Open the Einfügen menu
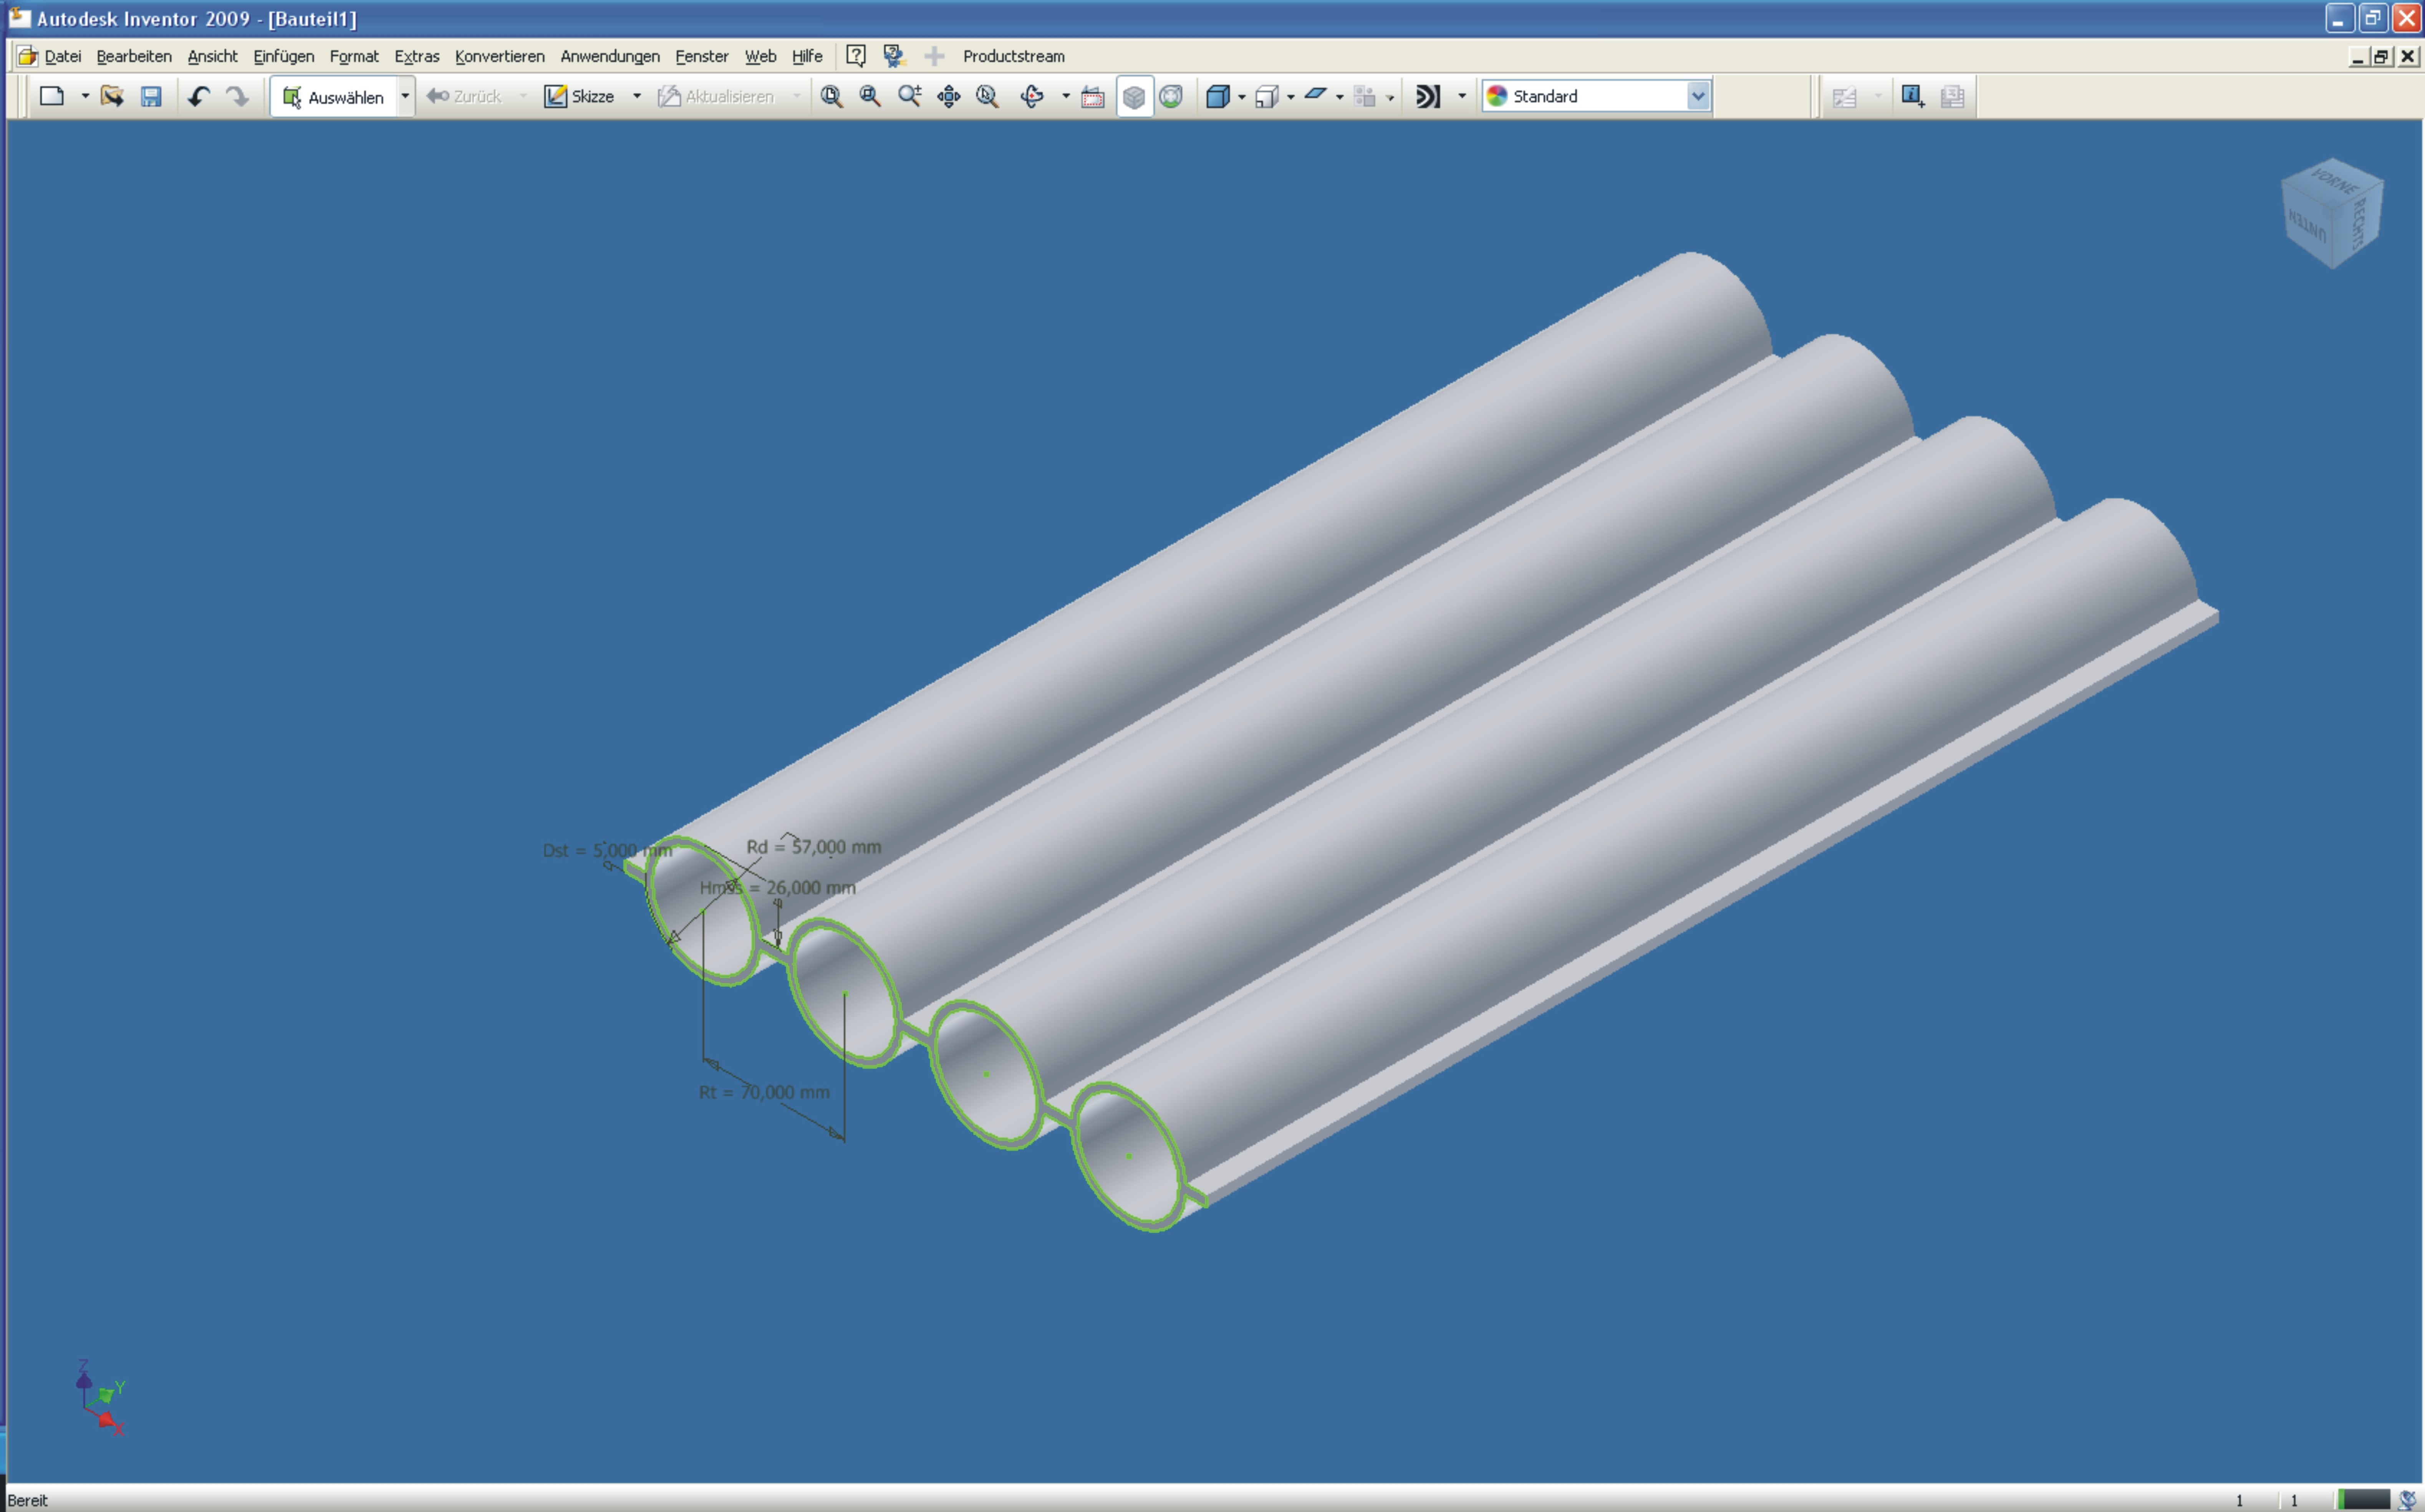The image size is (2425, 1512). coord(283,56)
